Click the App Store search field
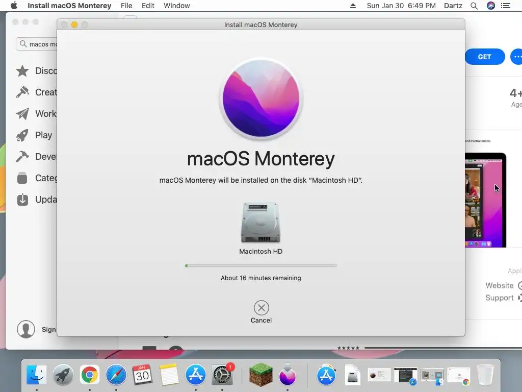Image resolution: width=522 pixels, height=392 pixels. click(37, 44)
